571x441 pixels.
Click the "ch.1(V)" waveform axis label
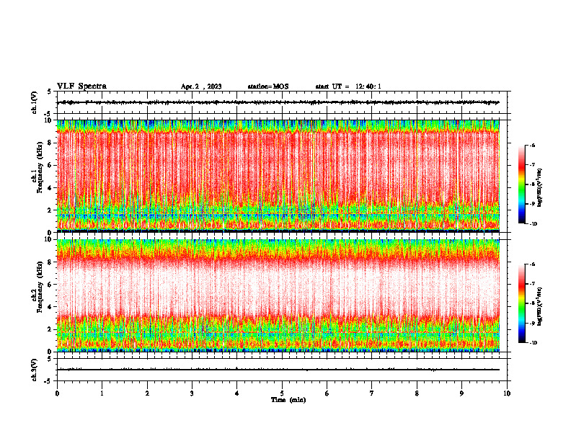pos(35,102)
